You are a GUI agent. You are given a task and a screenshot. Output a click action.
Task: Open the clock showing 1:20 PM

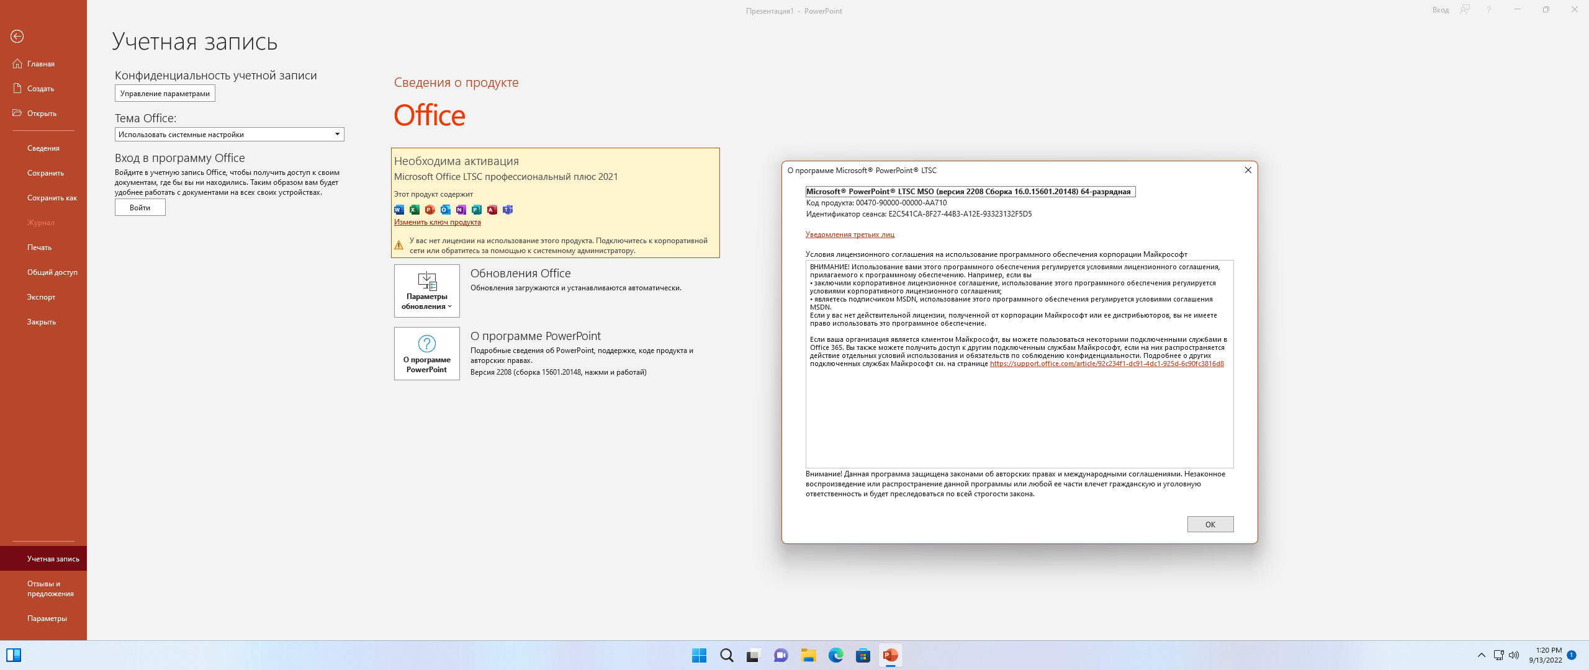click(1546, 655)
